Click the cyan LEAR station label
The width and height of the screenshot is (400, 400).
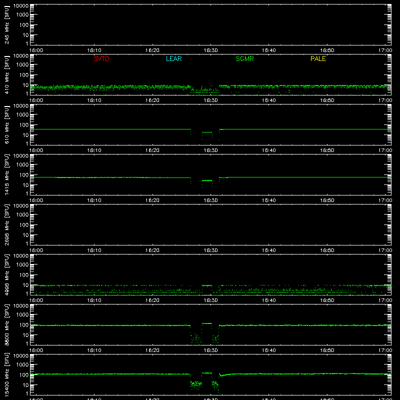pos(173,58)
